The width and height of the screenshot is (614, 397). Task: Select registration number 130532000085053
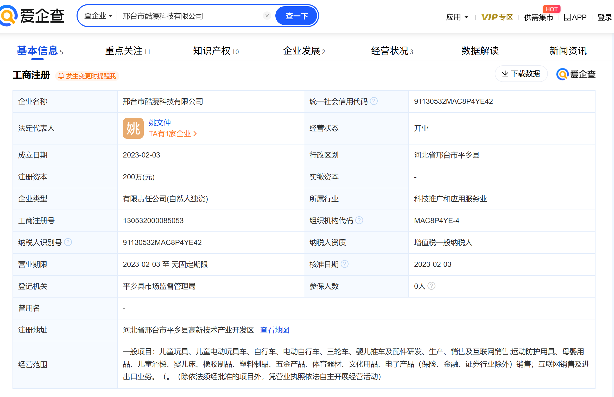pyautogui.click(x=153, y=220)
